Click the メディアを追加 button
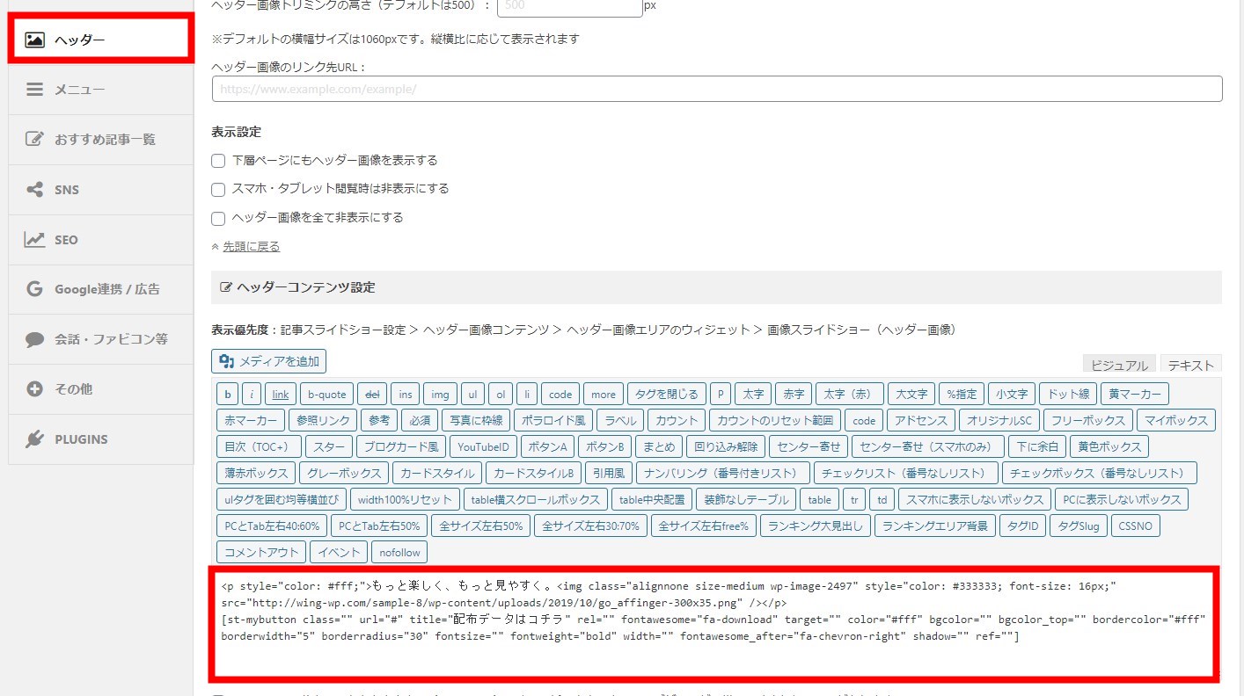This screenshot has width=1244, height=696. click(x=269, y=361)
